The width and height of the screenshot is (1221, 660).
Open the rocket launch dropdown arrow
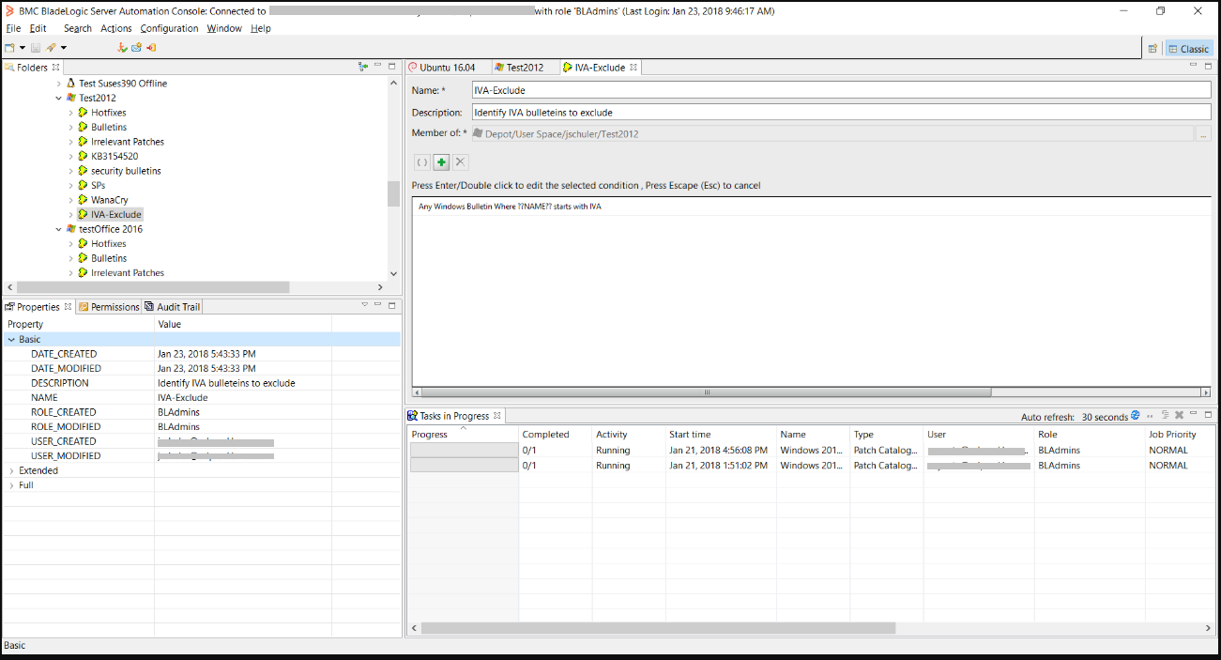64,48
